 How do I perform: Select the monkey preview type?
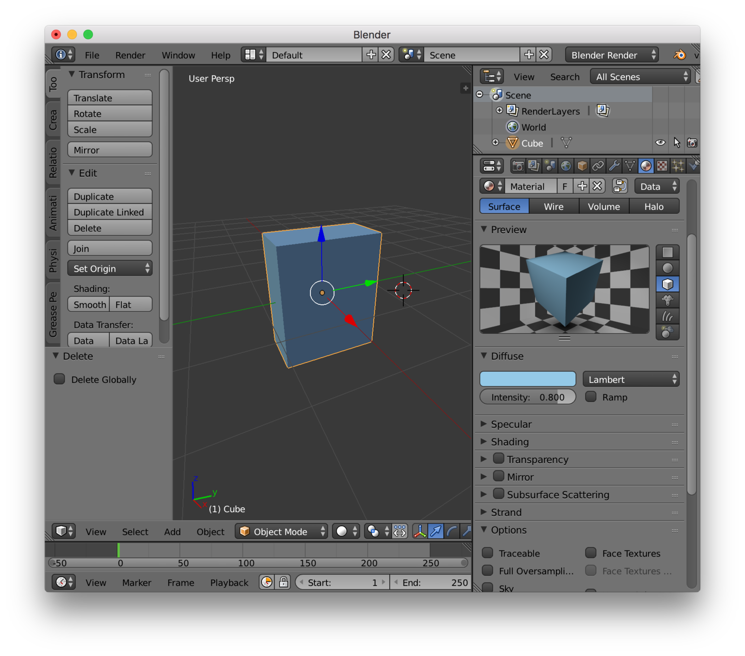click(x=668, y=300)
